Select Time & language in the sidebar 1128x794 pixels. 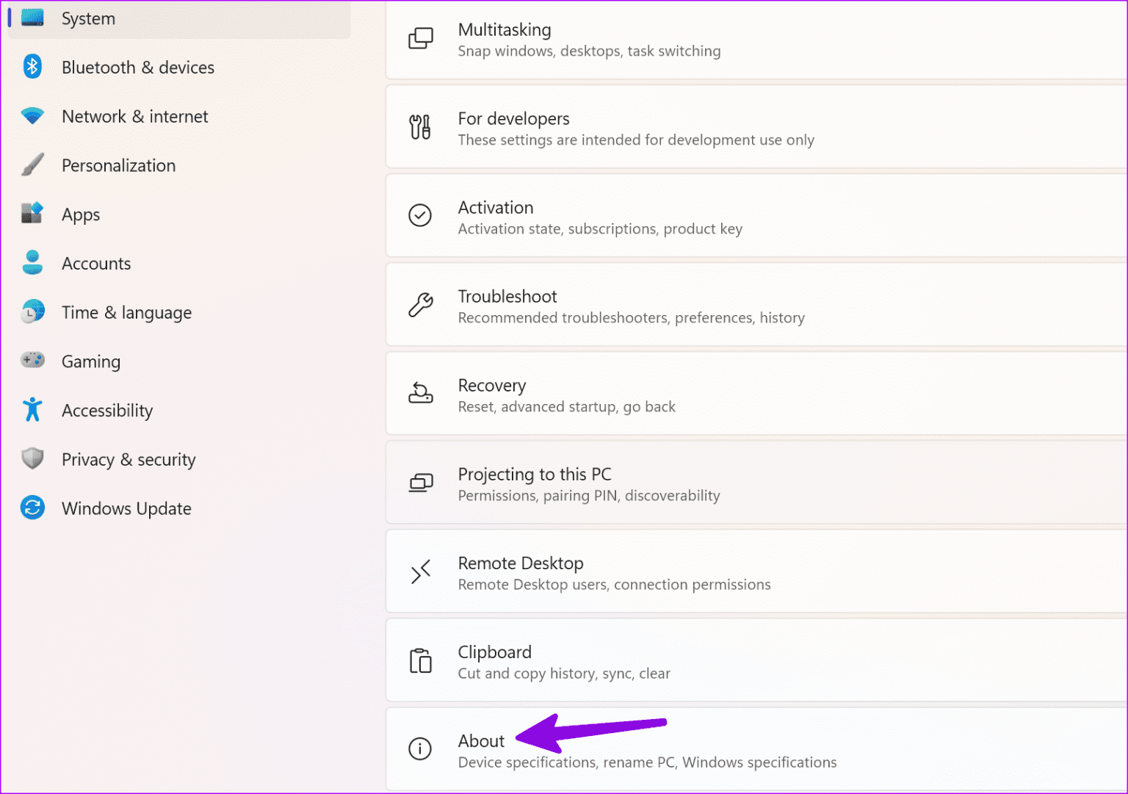(126, 312)
